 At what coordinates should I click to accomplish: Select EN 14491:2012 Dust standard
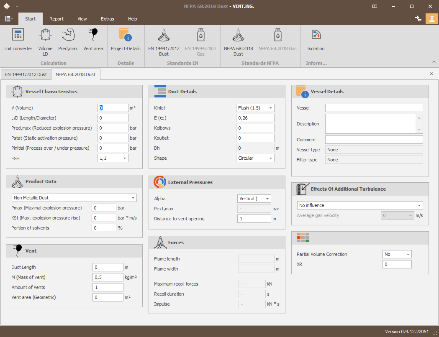click(164, 42)
